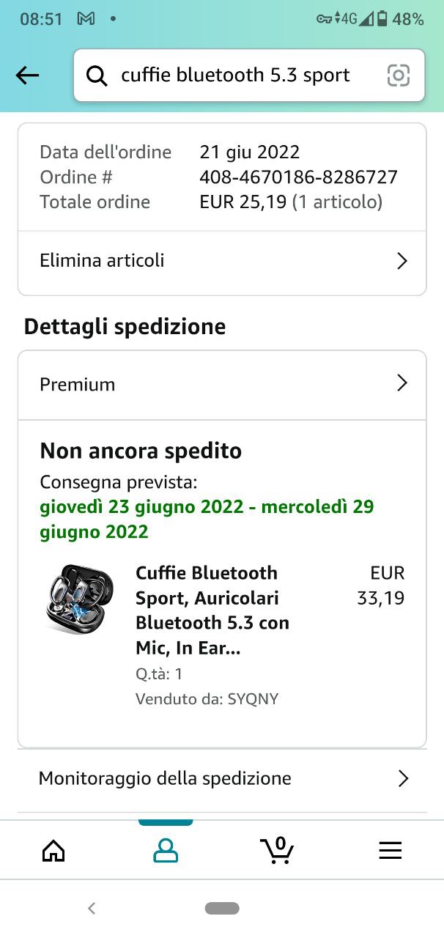Tap order number 408-4670186-8286727
The image size is (444, 938).
click(298, 177)
